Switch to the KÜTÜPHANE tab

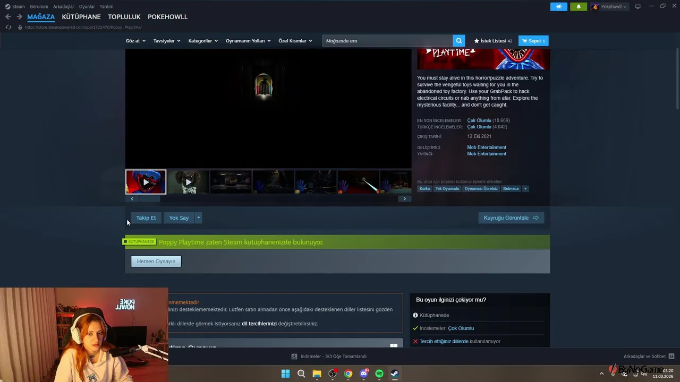point(81,17)
